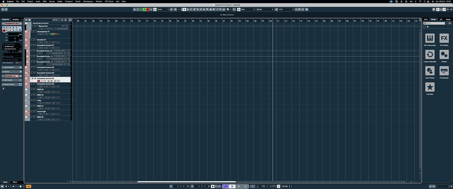Enable record on Komplete Kontrol 04 track
453x189 pixels.
[x=39, y=81]
